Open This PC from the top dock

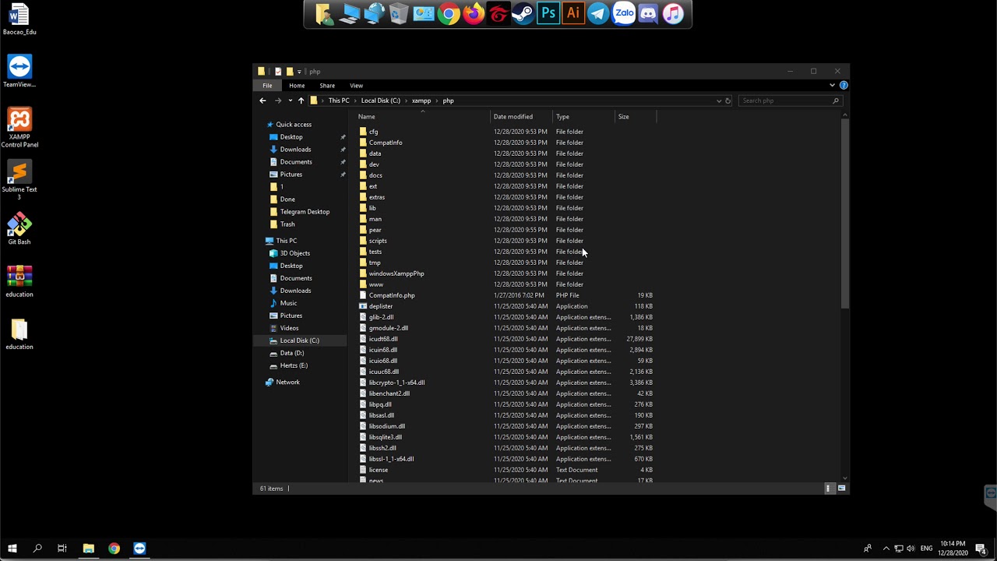pyautogui.click(x=349, y=14)
